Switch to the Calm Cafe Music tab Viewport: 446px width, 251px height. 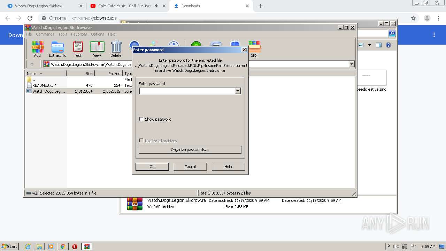[x=128, y=6]
